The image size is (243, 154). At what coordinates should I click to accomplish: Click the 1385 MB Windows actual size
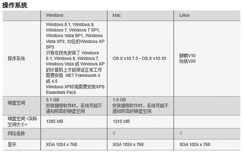(54, 121)
